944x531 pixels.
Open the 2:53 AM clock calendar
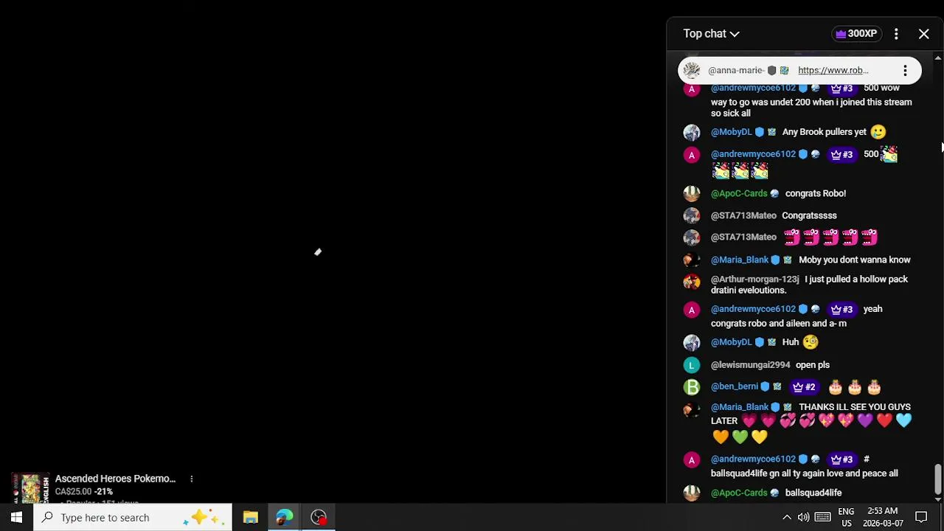[882, 517]
